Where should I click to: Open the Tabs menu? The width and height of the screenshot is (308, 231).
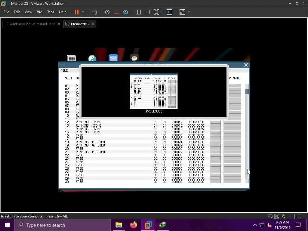point(51,12)
